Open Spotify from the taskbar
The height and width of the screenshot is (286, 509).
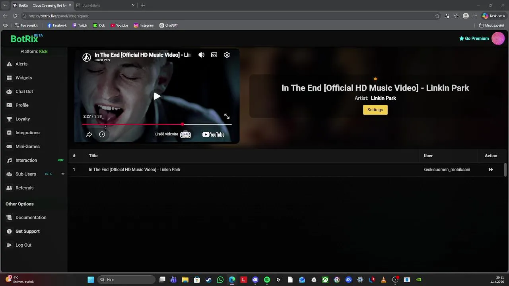[x=267, y=280]
